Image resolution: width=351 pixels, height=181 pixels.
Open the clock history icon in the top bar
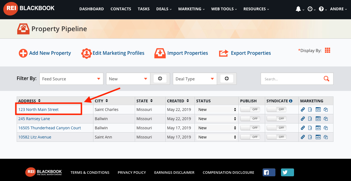(310, 9)
